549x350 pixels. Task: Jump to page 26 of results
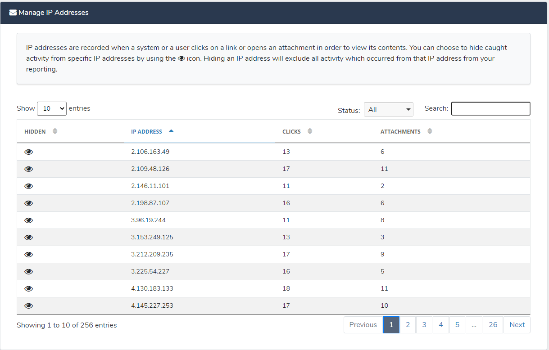pos(493,324)
